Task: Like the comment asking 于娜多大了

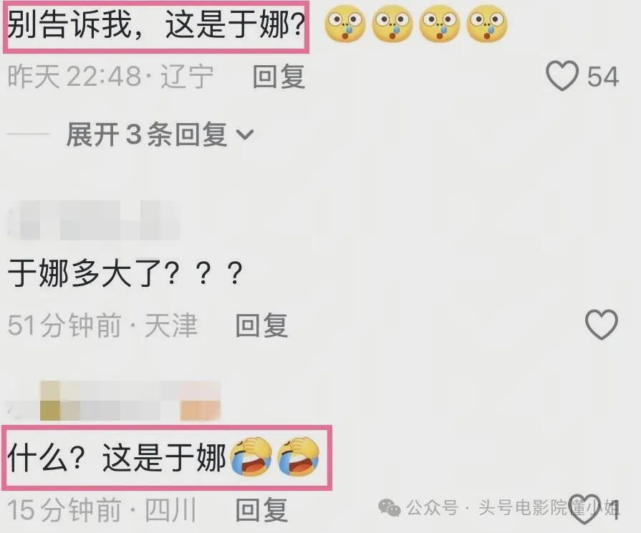Action: click(x=602, y=325)
